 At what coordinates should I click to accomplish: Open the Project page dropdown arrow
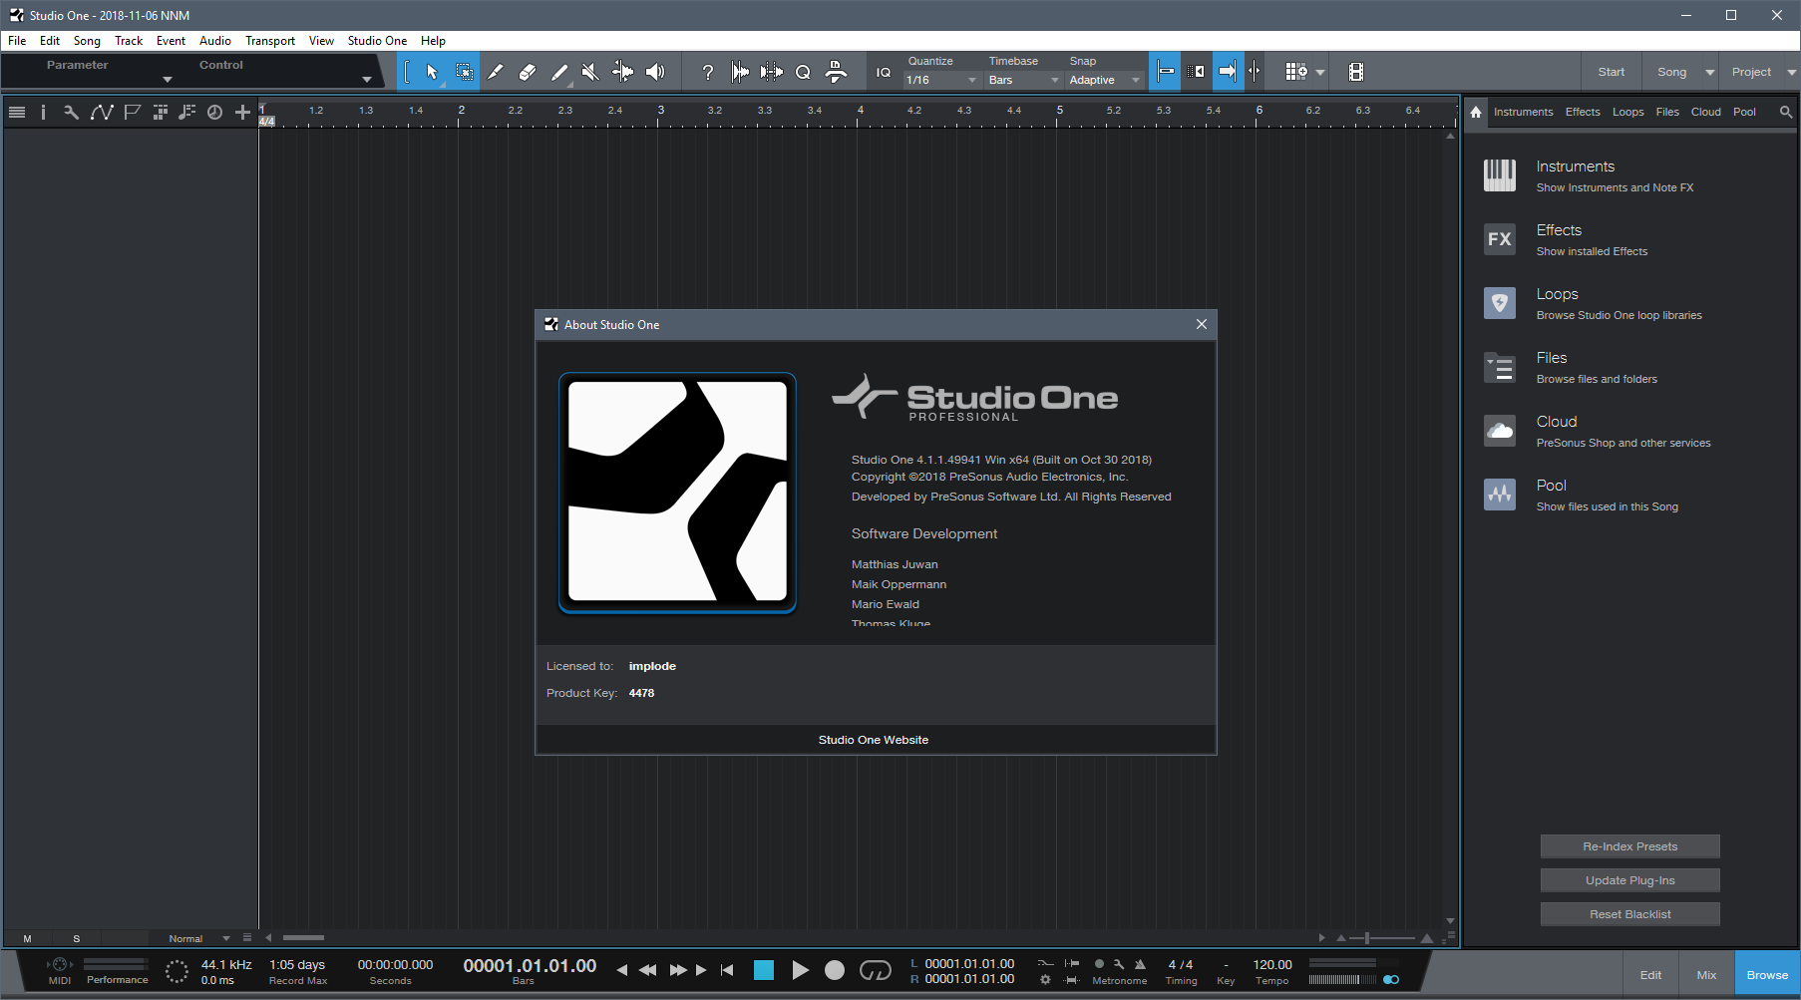(x=1791, y=72)
